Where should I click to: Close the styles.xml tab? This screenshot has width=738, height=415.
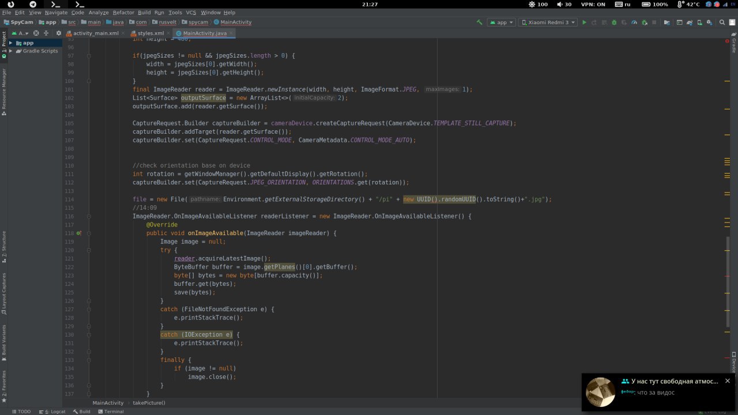click(x=169, y=33)
